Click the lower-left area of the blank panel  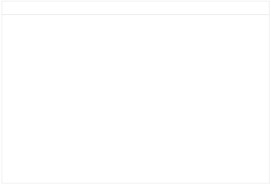pyautogui.click(x=29, y=163)
